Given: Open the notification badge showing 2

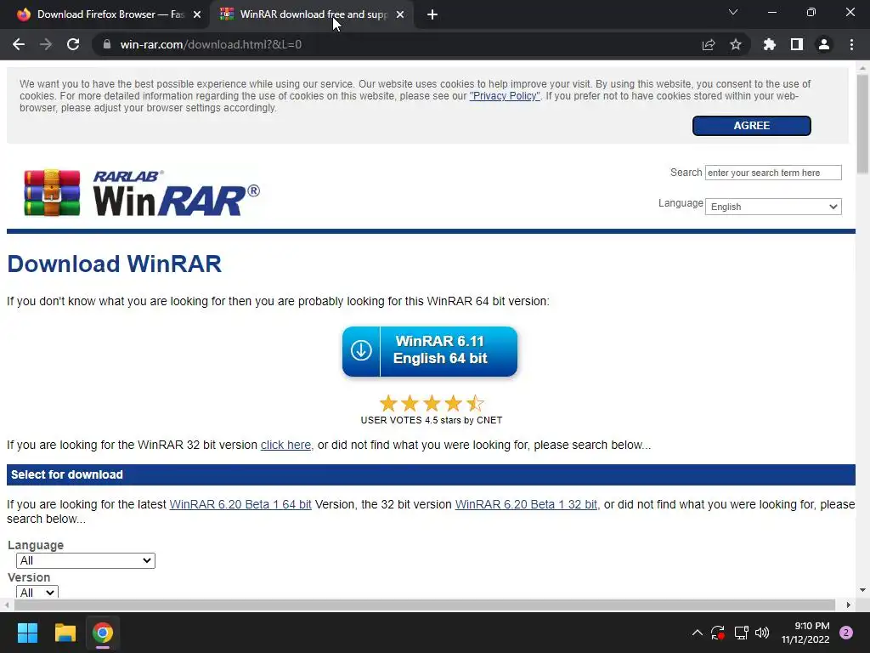Looking at the screenshot, I should coord(846,633).
